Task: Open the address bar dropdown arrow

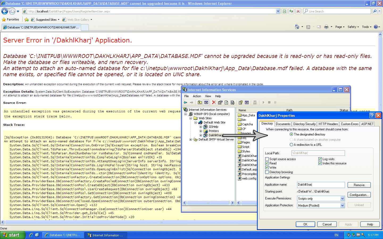Action: [x=278, y=11]
